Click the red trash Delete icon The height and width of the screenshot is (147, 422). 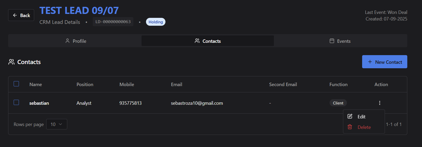pyautogui.click(x=350, y=127)
